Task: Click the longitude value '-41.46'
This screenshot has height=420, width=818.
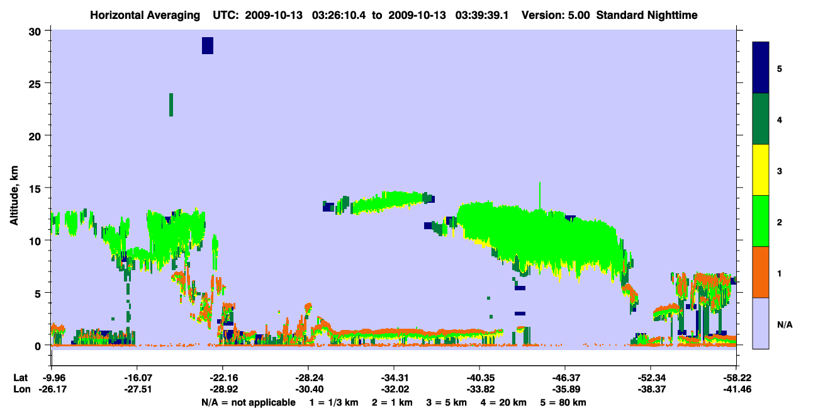Action: tap(736, 390)
